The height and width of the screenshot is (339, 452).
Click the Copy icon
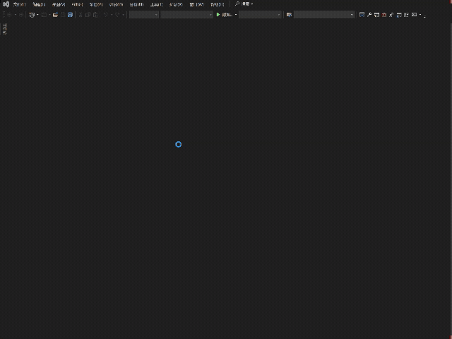coord(88,15)
